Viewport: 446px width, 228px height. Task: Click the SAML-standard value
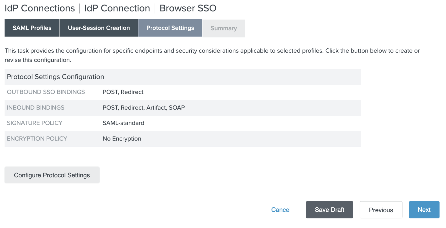[x=123, y=123]
